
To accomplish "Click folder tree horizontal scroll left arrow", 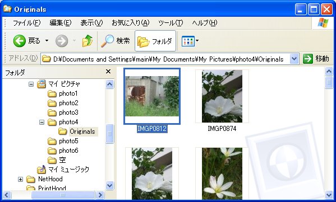I will (6, 195).
